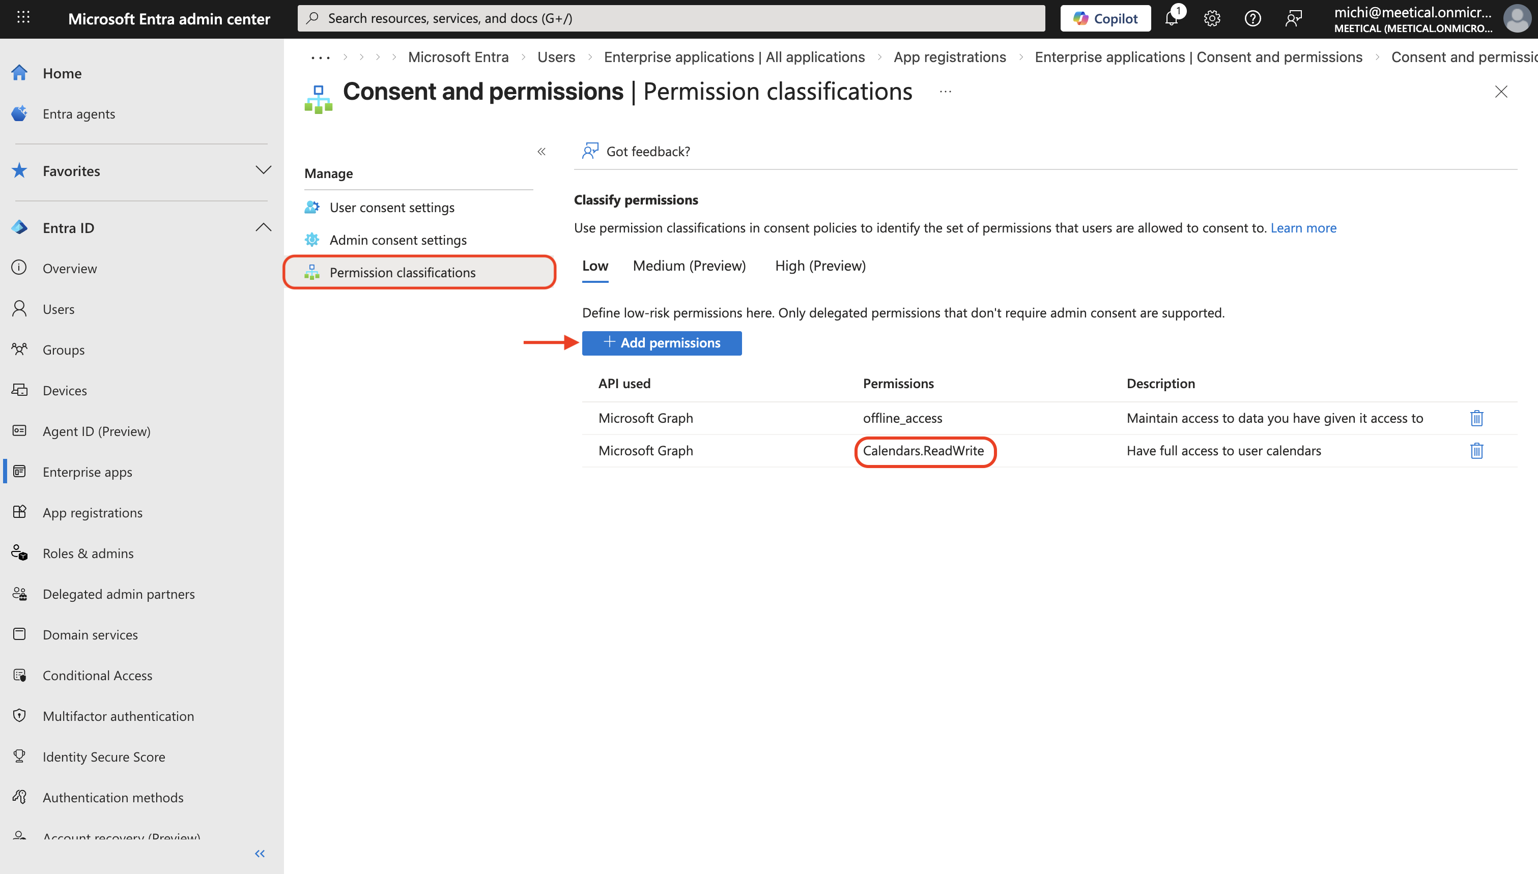Expand the Favorites section
This screenshot has height=874, width=1538.
(263, 170)
